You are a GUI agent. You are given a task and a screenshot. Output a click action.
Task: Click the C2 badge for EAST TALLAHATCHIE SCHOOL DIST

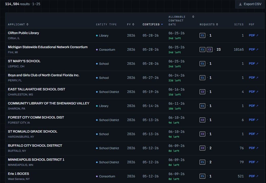202,92
